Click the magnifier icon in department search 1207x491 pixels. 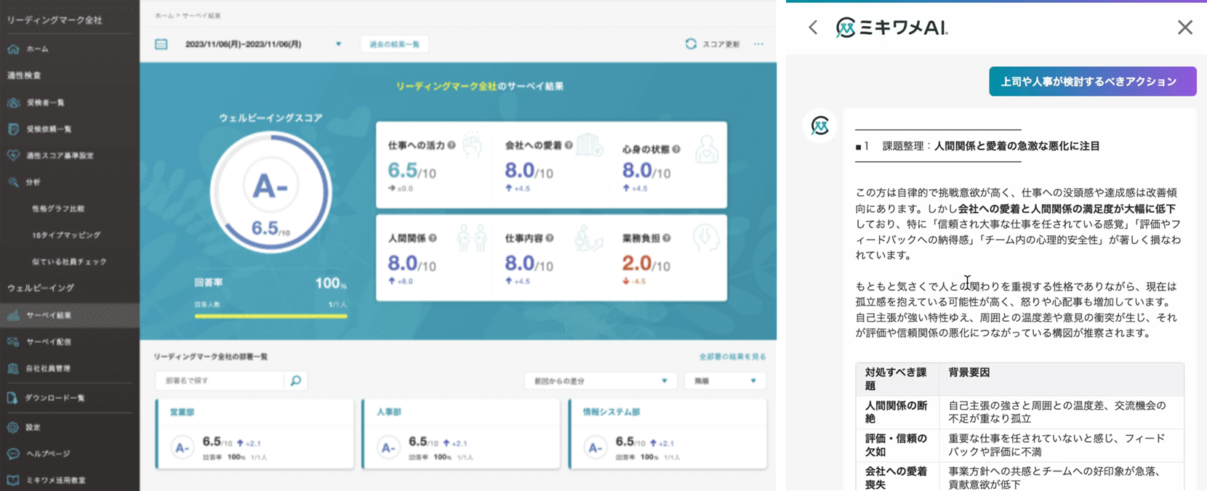[x=295, y=381]
